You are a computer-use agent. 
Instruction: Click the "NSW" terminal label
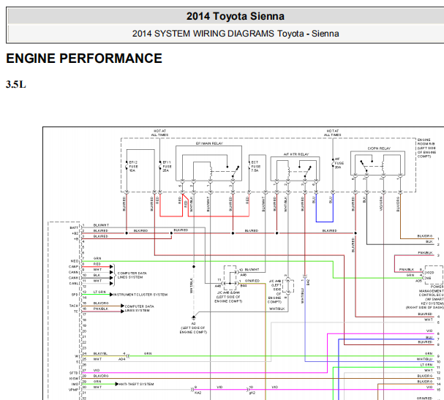click(74, 379)
